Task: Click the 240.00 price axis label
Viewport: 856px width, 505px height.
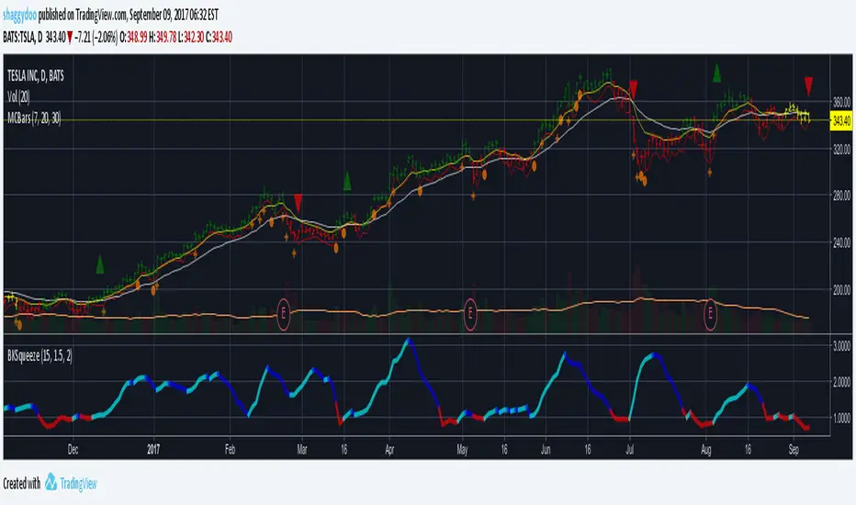Action: (841, 242)
